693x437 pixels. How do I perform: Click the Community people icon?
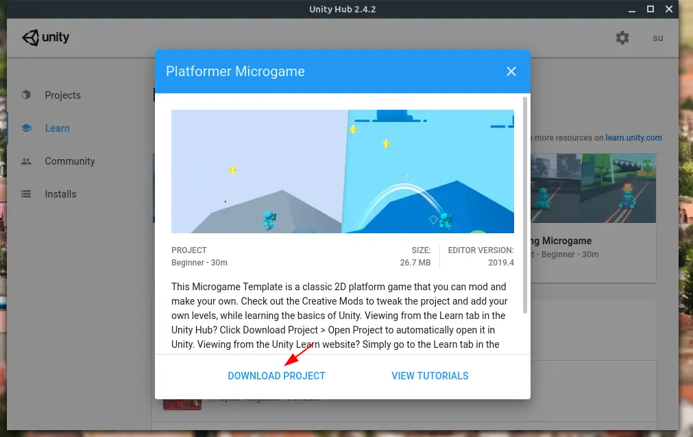click(26, 161)
